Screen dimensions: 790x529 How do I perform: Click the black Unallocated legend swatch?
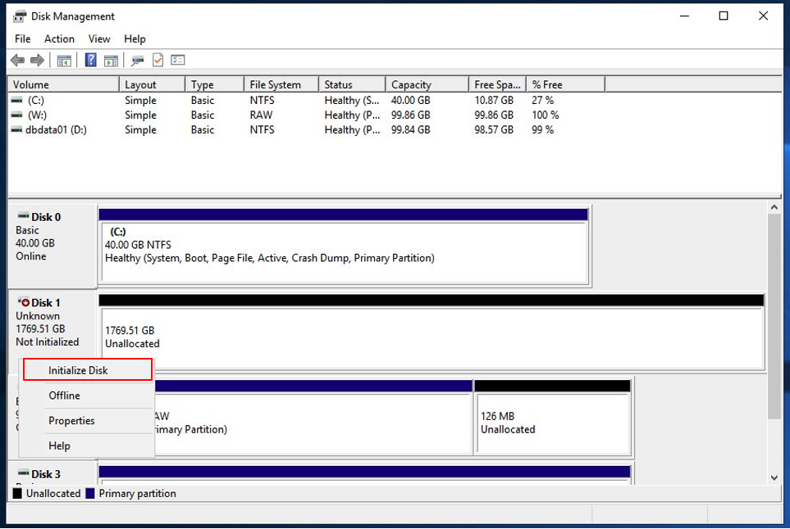tap(17, 493)
